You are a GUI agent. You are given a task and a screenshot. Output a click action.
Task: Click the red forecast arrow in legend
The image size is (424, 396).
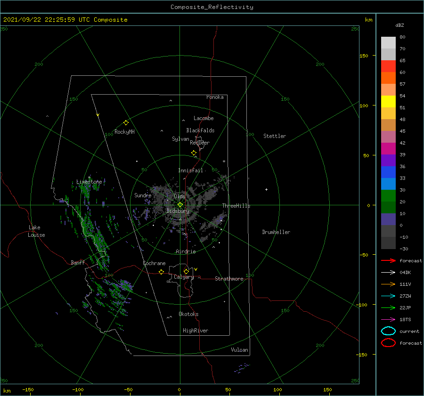388,260
